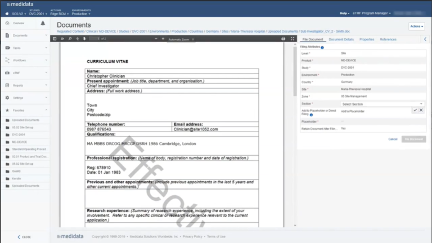Click the Privacy Policy footer link

coord(192,237)
